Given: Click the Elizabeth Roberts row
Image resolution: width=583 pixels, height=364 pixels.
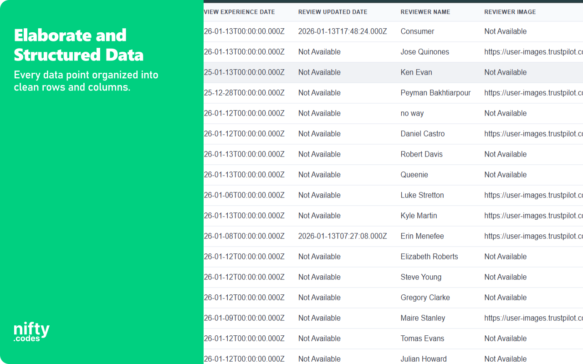Looking at the screenshot, I should click(x=429, y=257).
